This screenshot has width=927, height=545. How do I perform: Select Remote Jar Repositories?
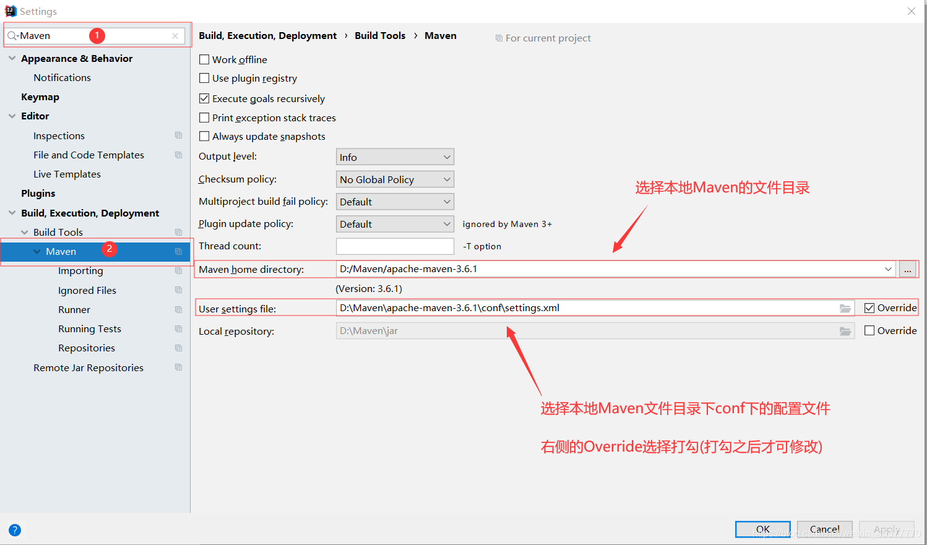click(x=88, y=367)
